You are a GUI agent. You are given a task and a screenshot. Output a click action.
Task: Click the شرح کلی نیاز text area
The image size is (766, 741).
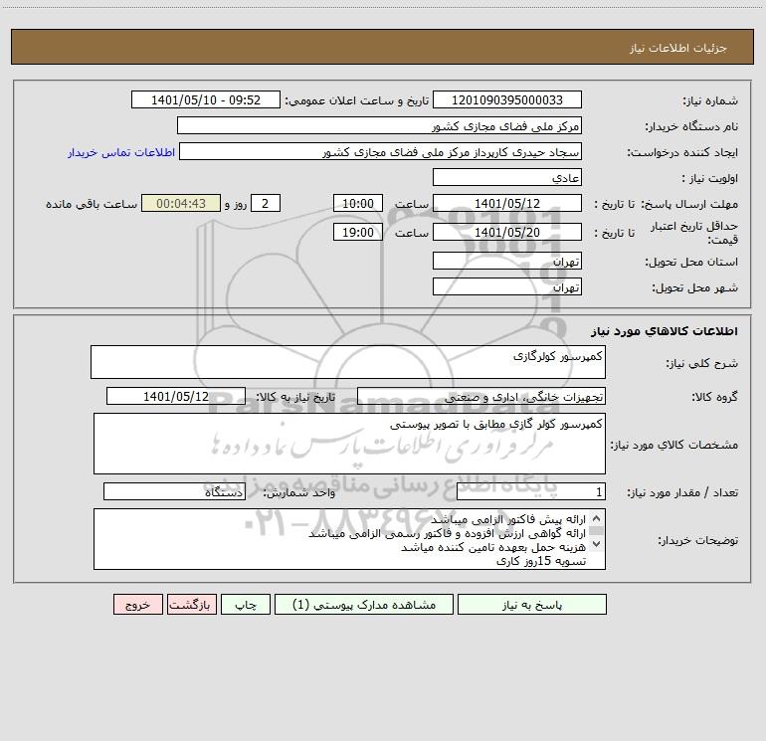348,362
